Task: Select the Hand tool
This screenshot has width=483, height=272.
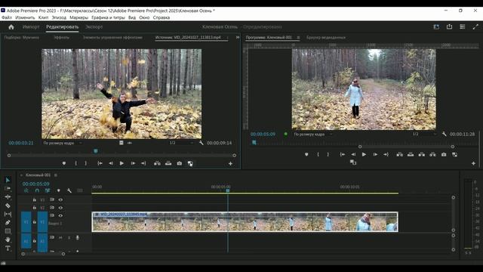Action: click(8, 240)
